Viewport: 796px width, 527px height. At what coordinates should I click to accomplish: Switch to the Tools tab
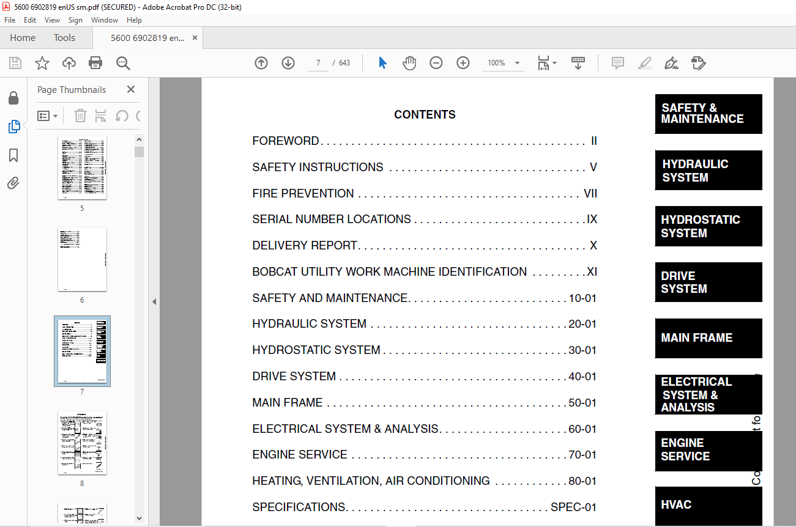tap(64, 38)
